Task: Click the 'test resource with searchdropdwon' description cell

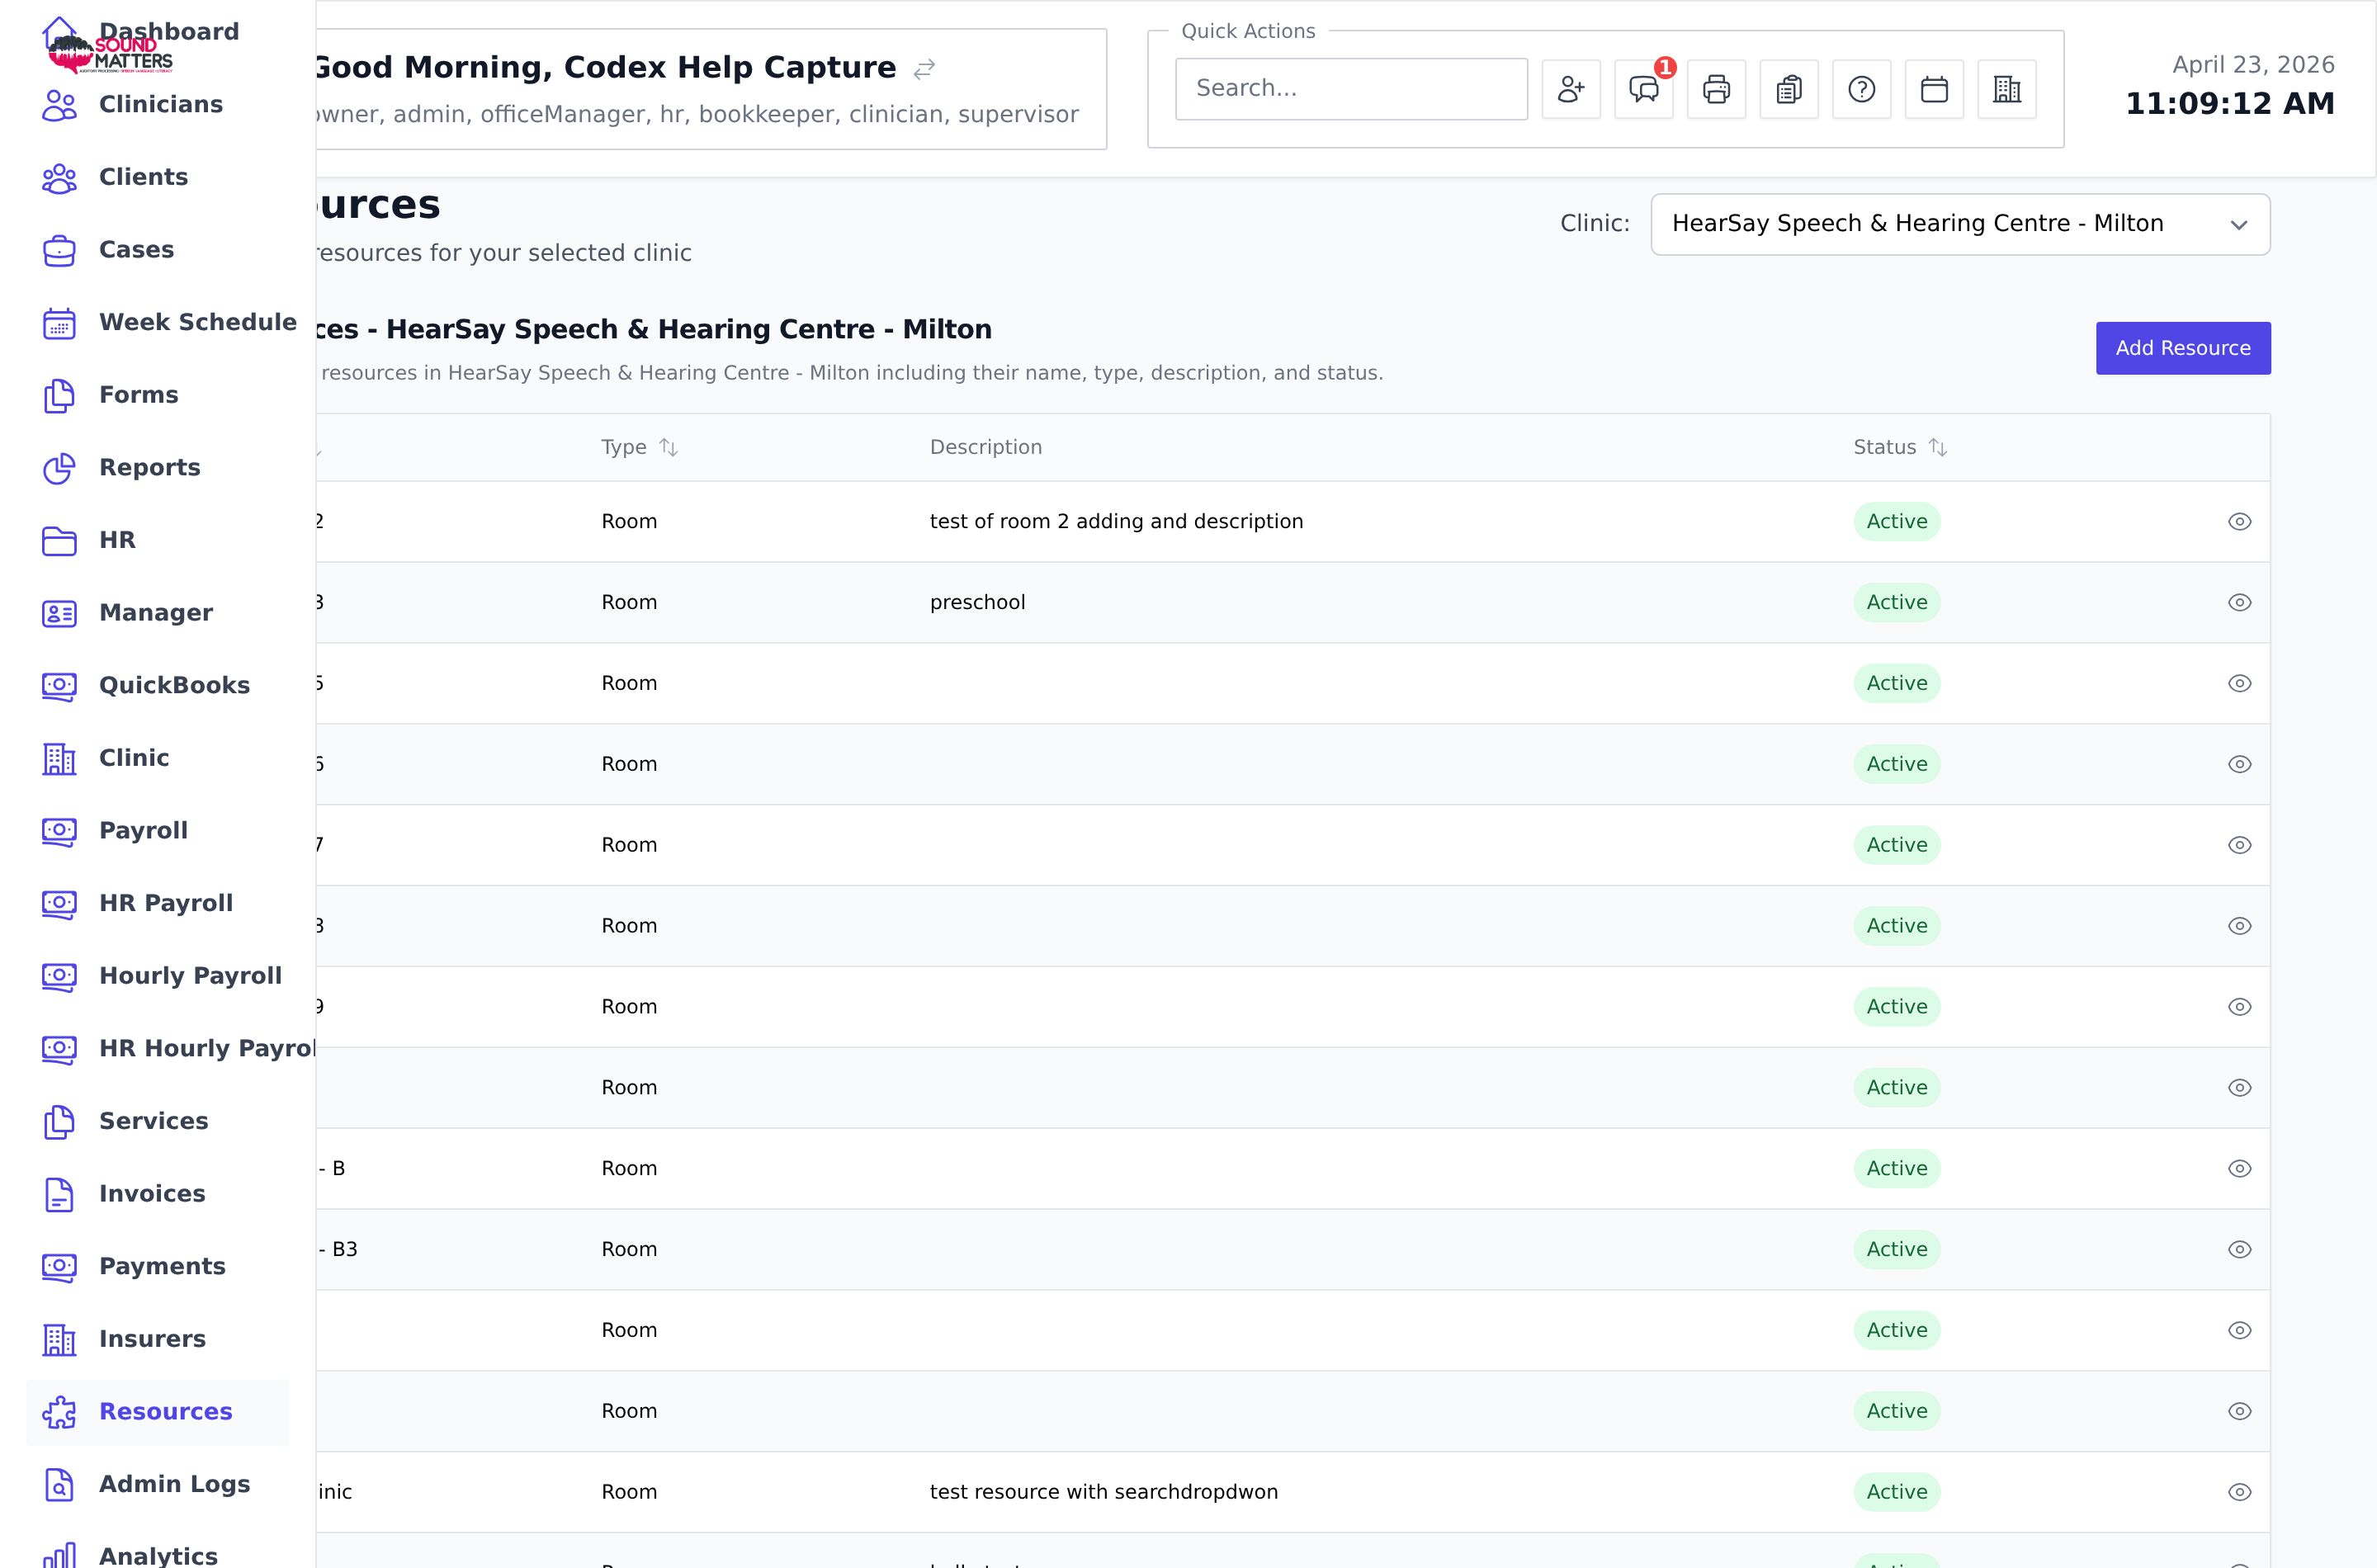Action: 1104,1492
